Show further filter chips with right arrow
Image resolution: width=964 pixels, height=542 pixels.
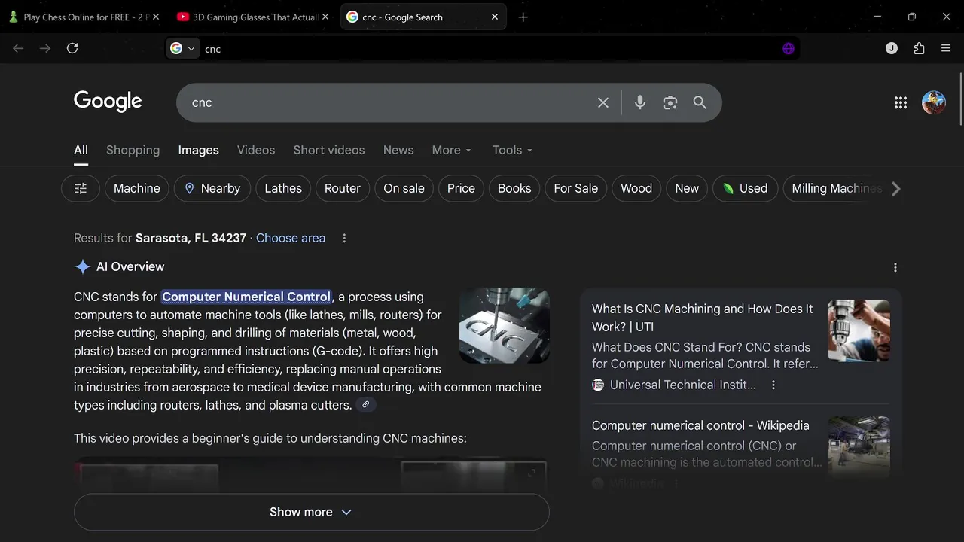895,189
